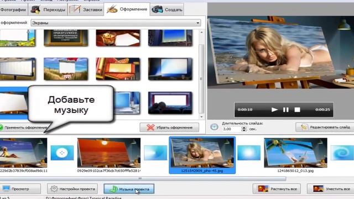Screen dimensions: 354x199
Task: Select the red books screen design thumbnail
Action: click(x=118, y=69)
